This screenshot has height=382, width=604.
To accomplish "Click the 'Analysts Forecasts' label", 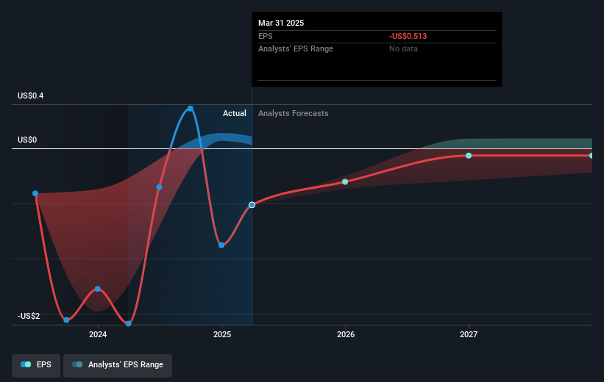I will pyautogui.click(x=293, y=113).
